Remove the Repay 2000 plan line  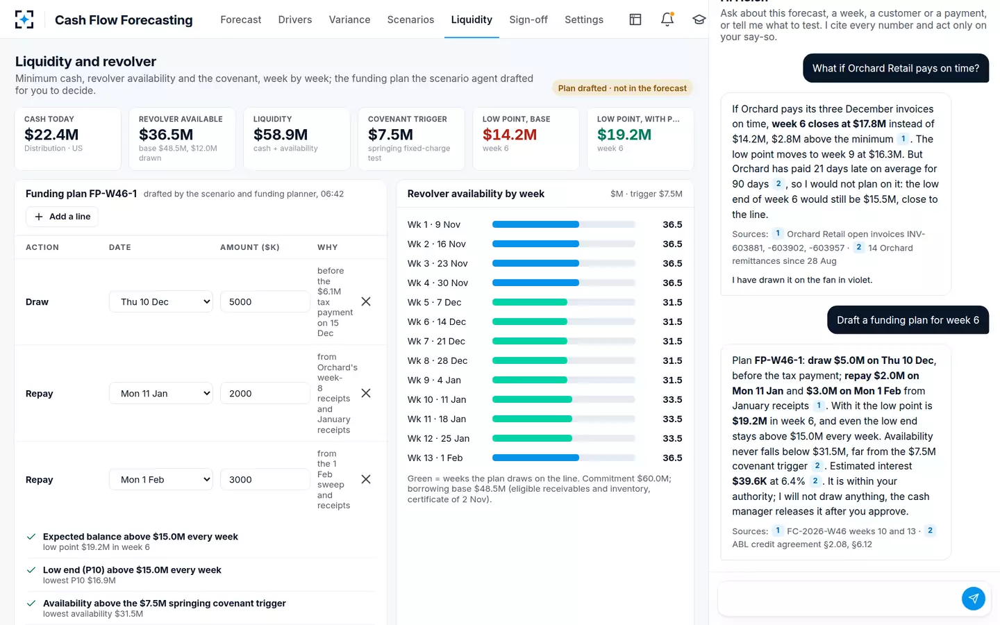point(366,393)
